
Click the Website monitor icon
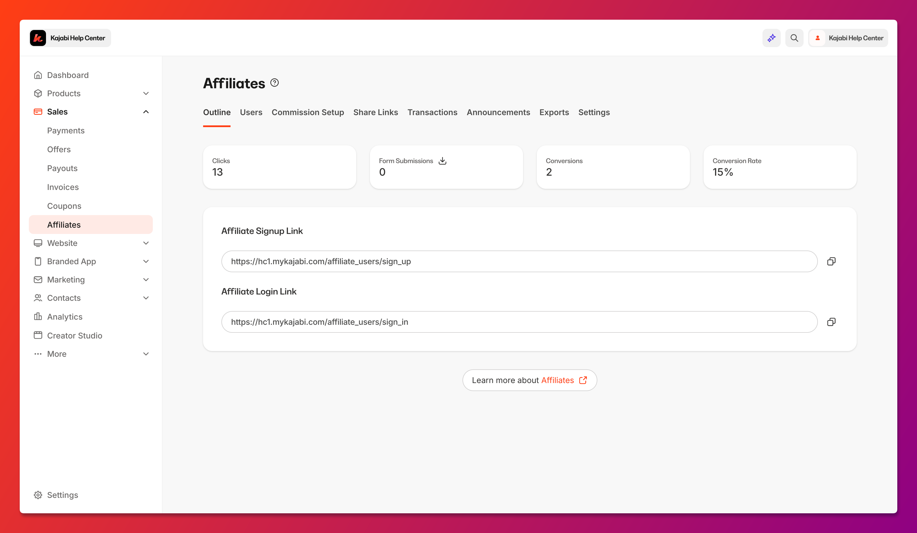tap(38, 243)
